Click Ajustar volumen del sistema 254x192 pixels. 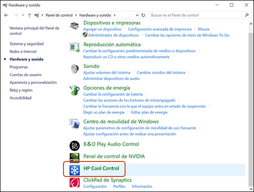(107, 73)
